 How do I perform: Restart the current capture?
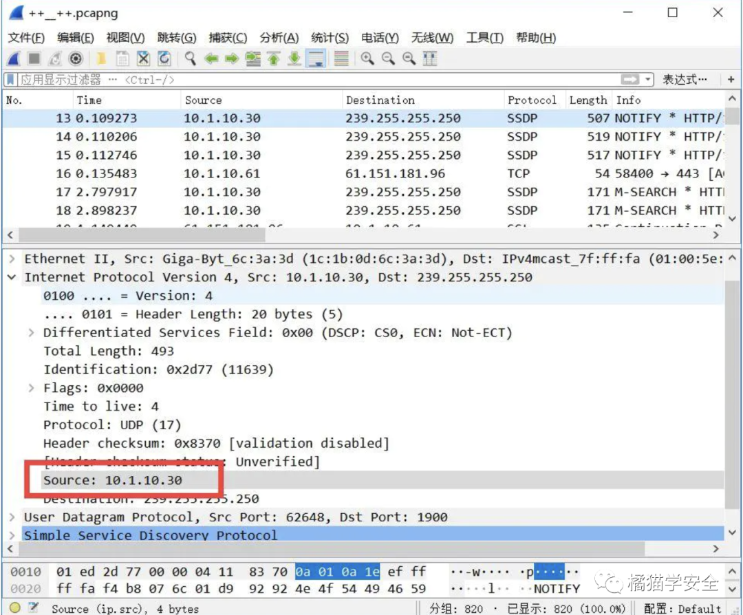click(x=55, y=58)
